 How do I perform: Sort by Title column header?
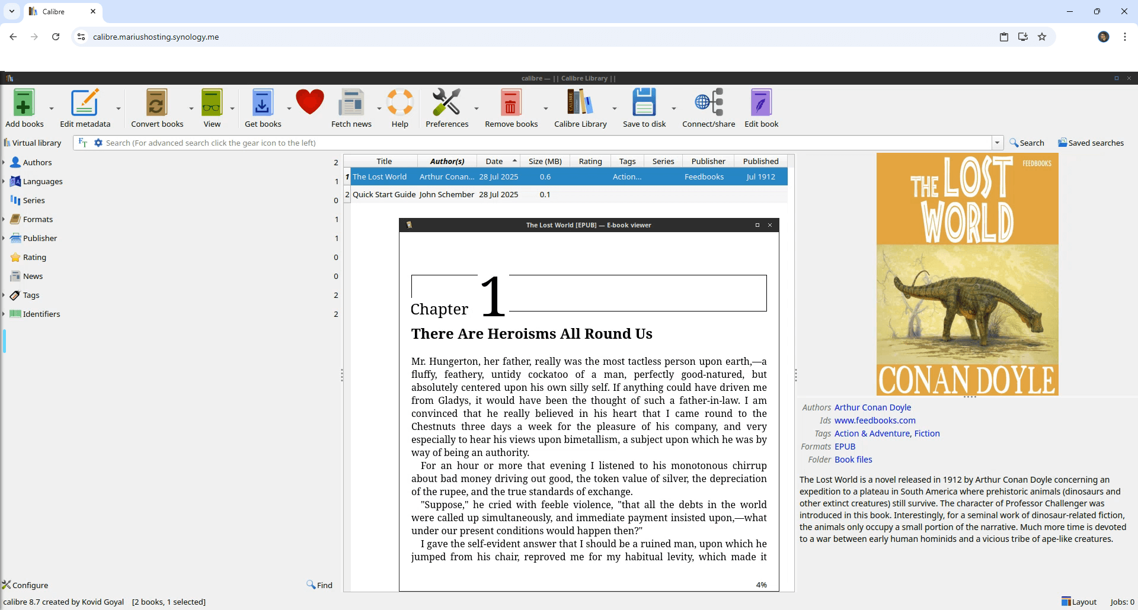coord(384,161)
